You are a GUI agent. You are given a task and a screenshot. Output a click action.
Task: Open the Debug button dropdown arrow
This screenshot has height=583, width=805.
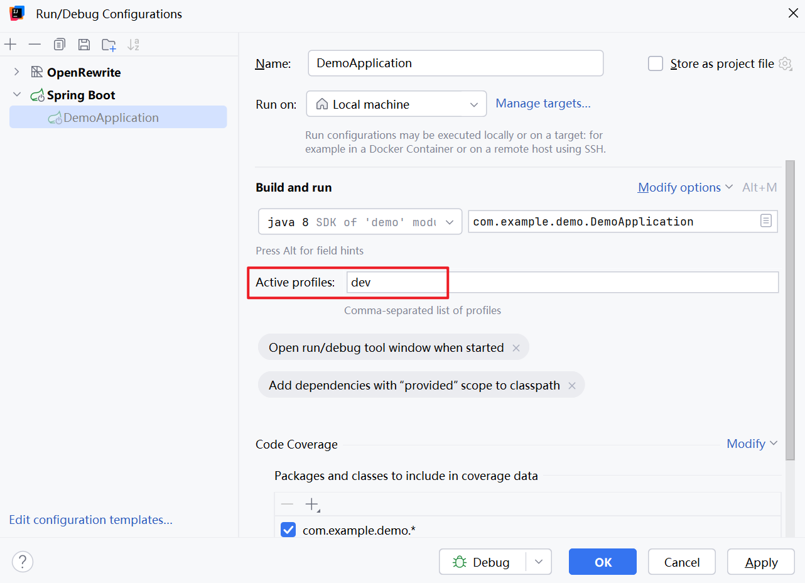(539, 562)
